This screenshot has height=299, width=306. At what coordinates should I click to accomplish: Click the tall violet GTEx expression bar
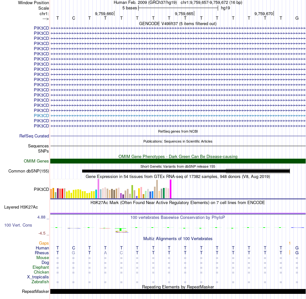click(x=98, y=189)
